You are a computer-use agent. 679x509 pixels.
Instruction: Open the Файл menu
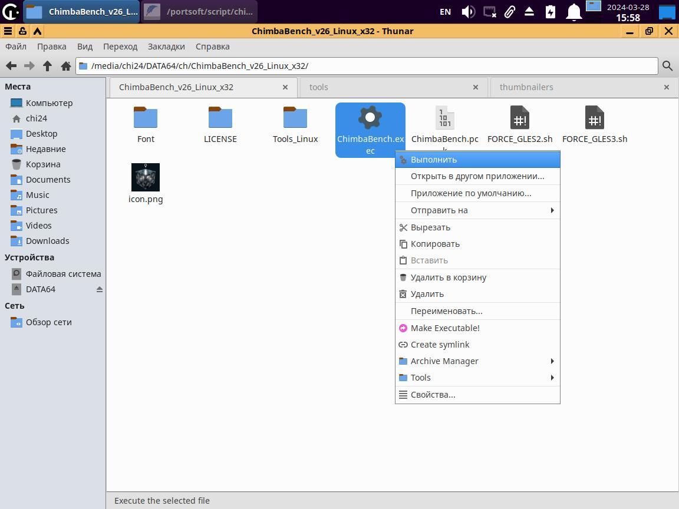pos(15,47)
